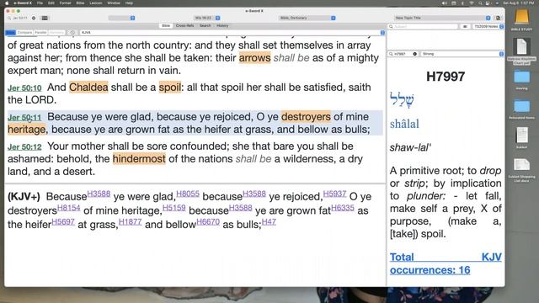Click Strong's number H5937 after 'rejoiced'
The height and width of the screenshot is (303, 539).
point(334,194)
